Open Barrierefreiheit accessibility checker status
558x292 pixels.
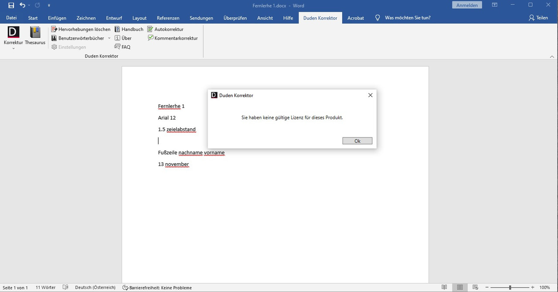[x=157, y=288]
